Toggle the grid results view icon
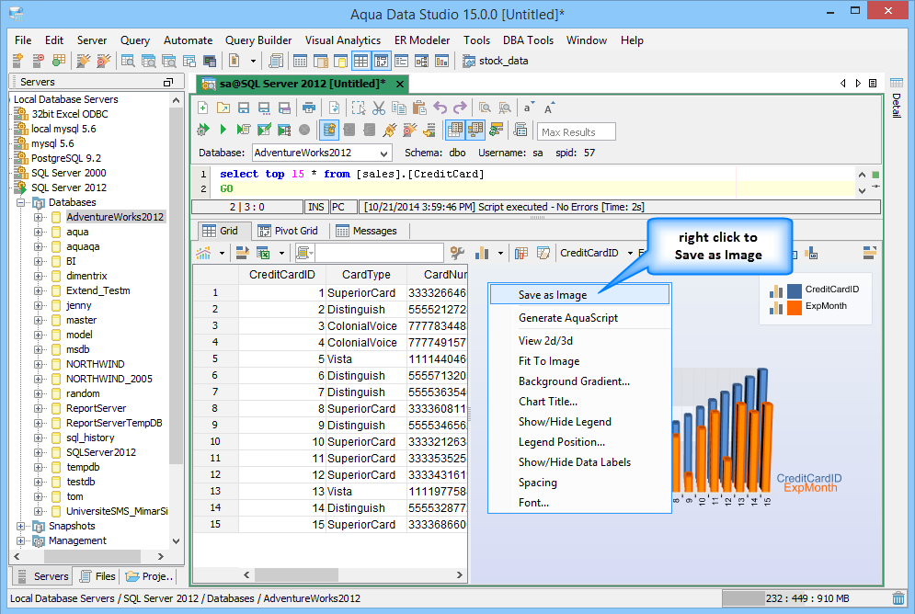 tap(455, 130)
